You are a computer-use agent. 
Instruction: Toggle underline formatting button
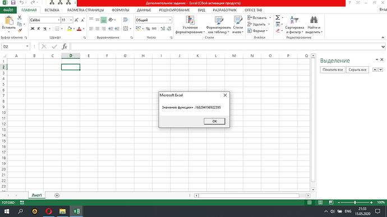pos(45,29)
